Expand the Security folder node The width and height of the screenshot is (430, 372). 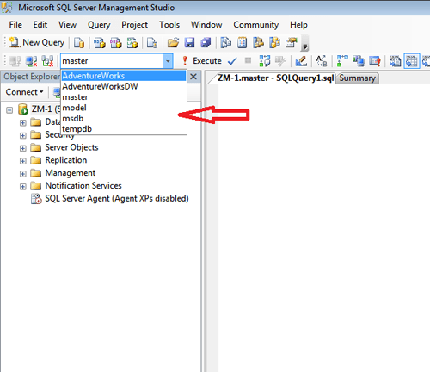pyautogui.click(x=23, y=135)
